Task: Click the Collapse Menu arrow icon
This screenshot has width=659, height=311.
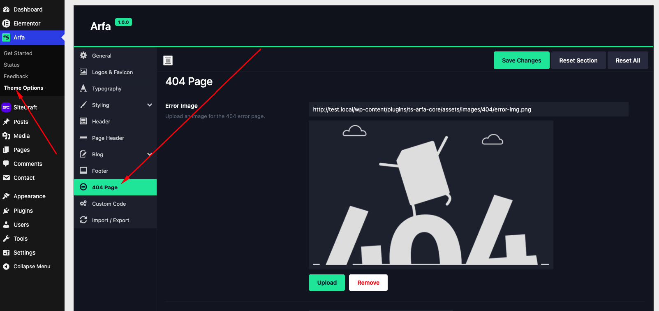Action: coord(6,267)
